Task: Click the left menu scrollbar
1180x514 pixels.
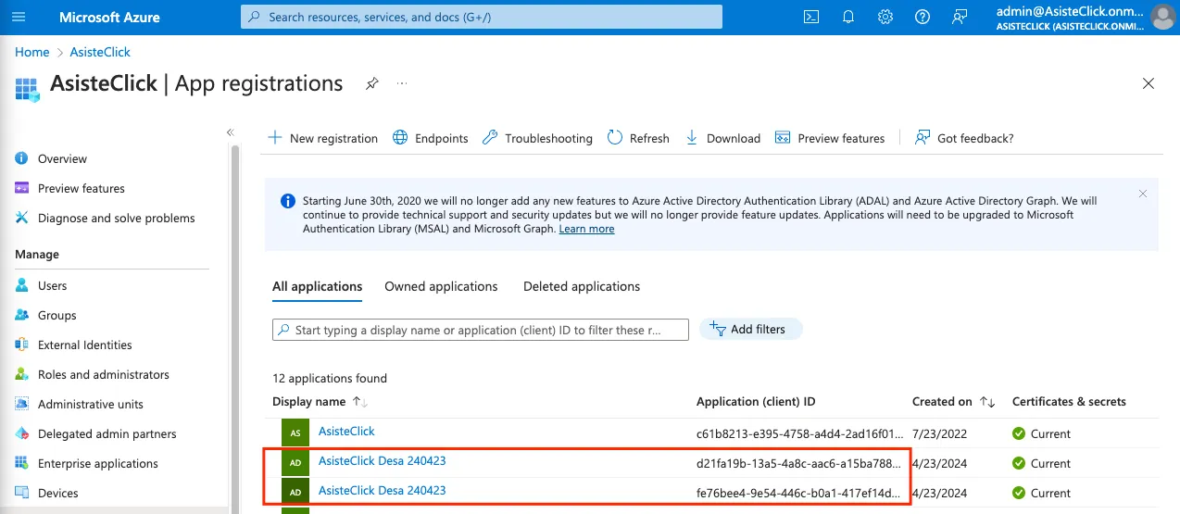Action: pos(234,324)
